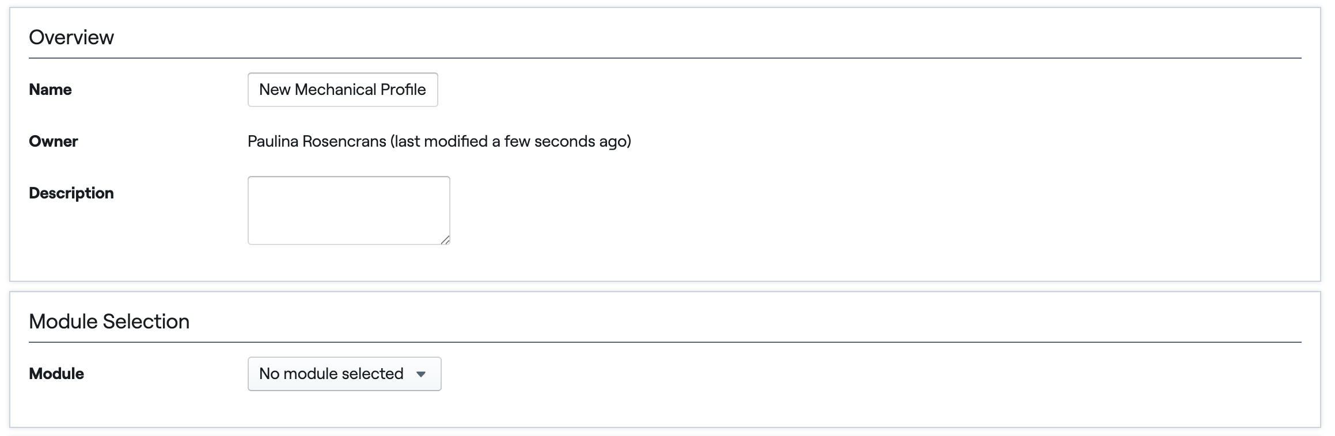Click the horizontal divider under Overview heading
The height and width of the screenshot is (436, 1335).
click(665, 58)
